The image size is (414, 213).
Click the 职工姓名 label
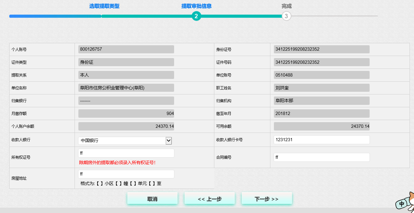coord(224,88)
